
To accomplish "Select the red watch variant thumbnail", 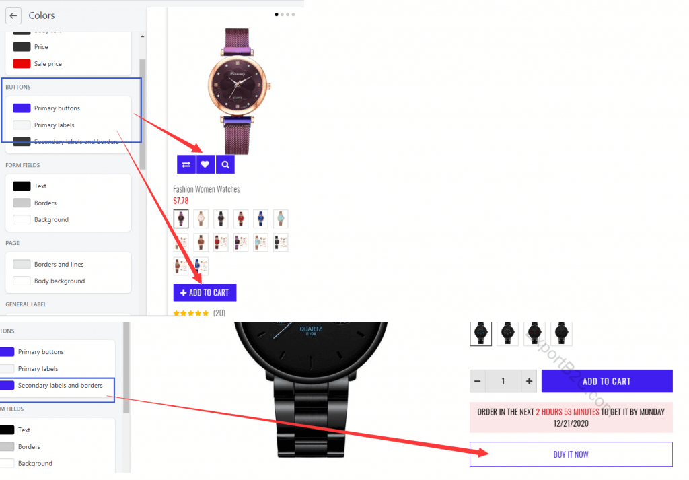I will 241,219.
